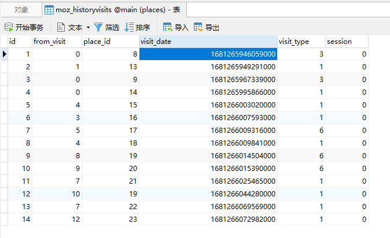
Task: Select the moz_historyvisits @main (places) tab
Action: [x=115, y=10]
